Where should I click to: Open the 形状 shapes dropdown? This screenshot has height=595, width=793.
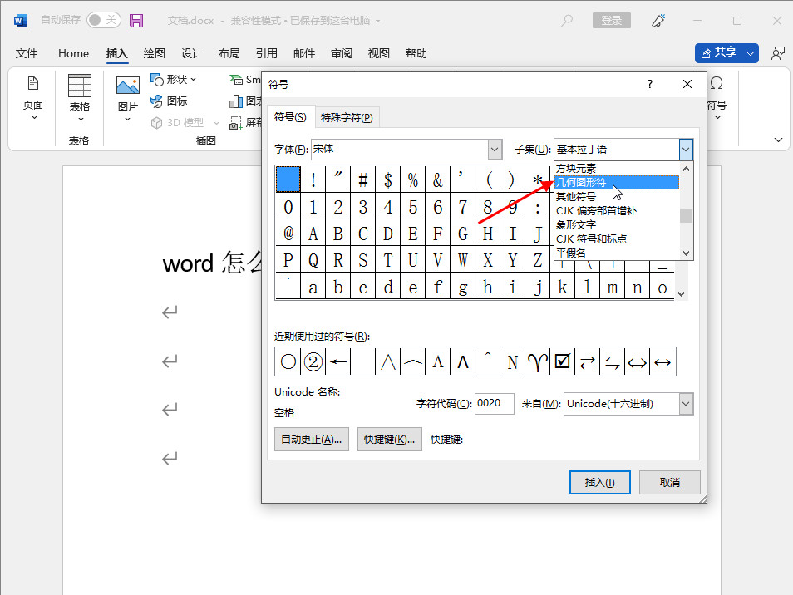coord(173,80)
